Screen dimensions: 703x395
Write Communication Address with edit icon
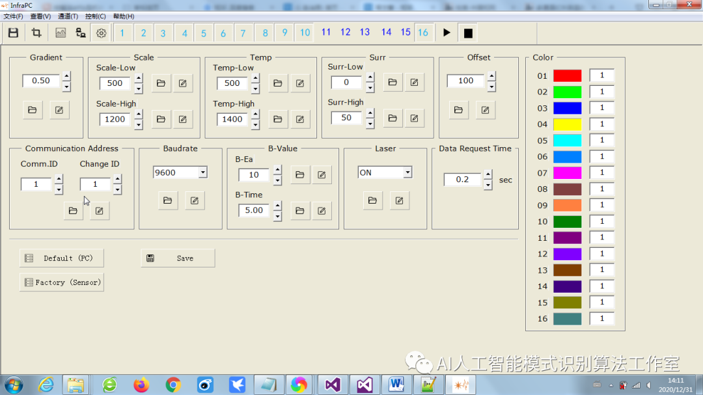[x=99, y=211]
